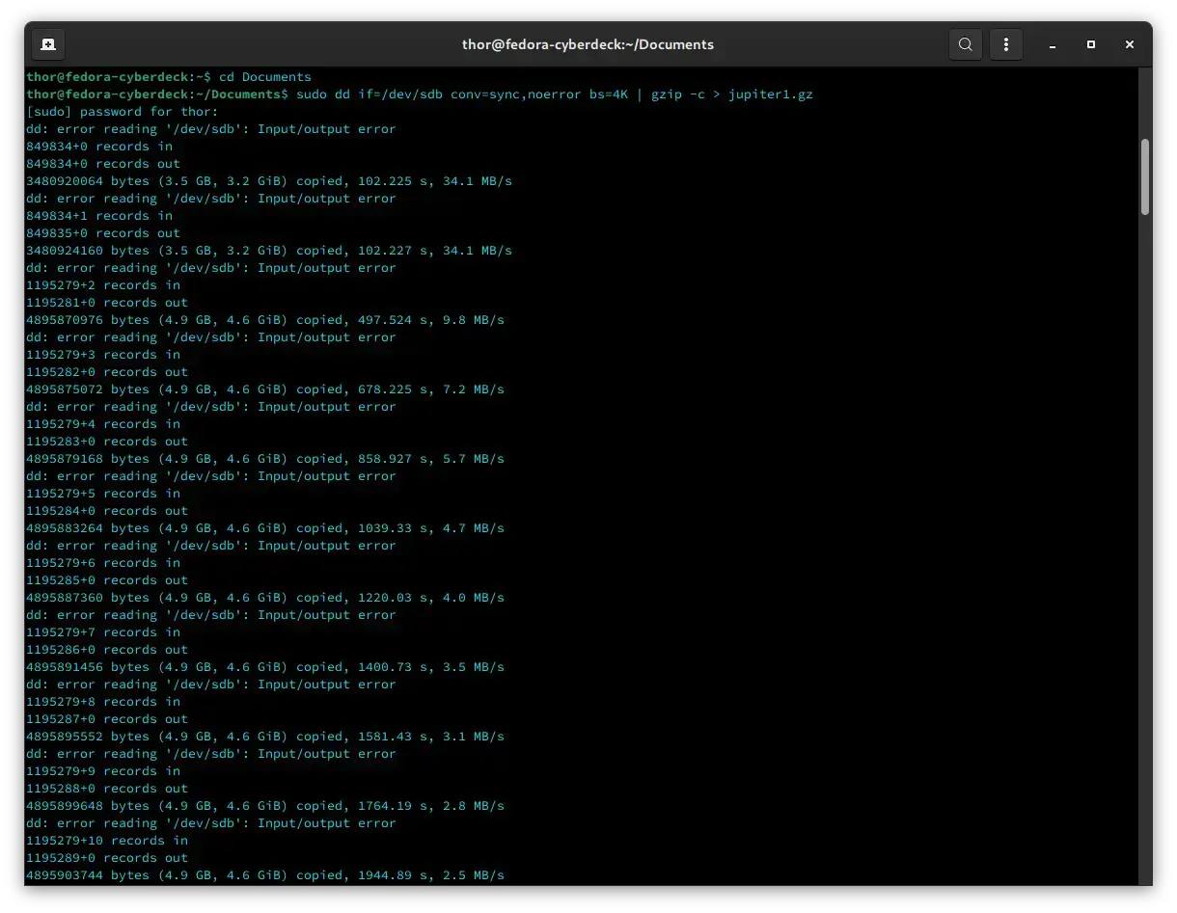Click the 4895891456 bytes copied line
1177x913 pixels.
coord(265,666)
